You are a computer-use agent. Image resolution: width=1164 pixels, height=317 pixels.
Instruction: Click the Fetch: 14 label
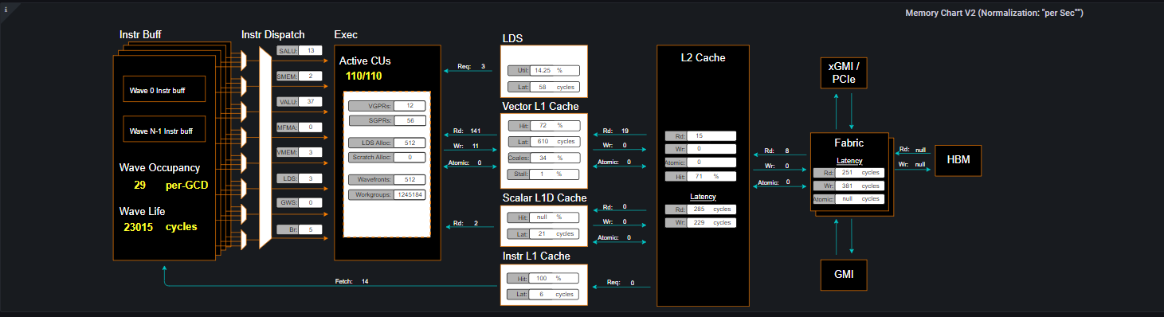point(351,281)
